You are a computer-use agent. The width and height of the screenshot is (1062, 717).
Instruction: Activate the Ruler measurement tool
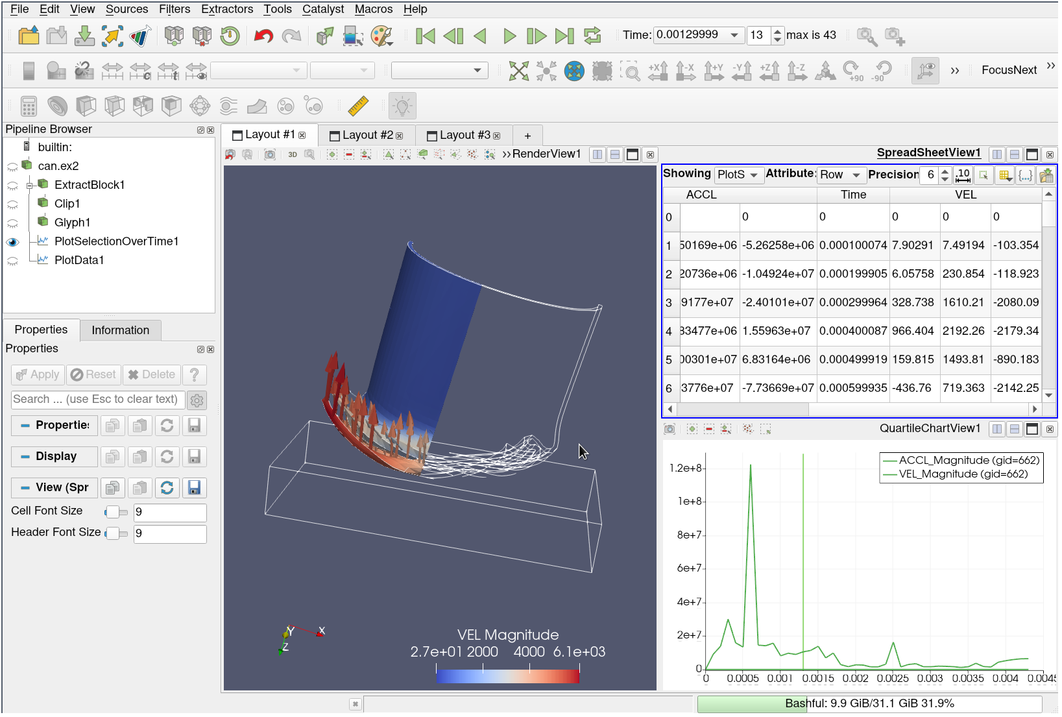(x=359, y=105)
